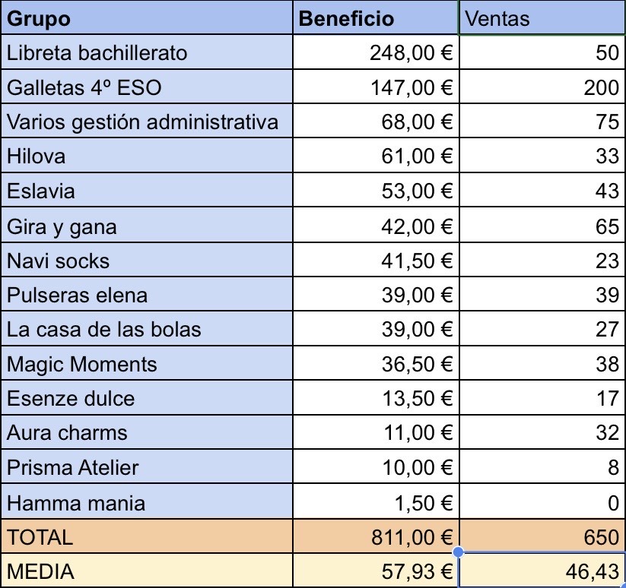The width and height of the screenshot is (626, 588).
Task: Select the Beneficio column header cell
Action: [377, 18]
